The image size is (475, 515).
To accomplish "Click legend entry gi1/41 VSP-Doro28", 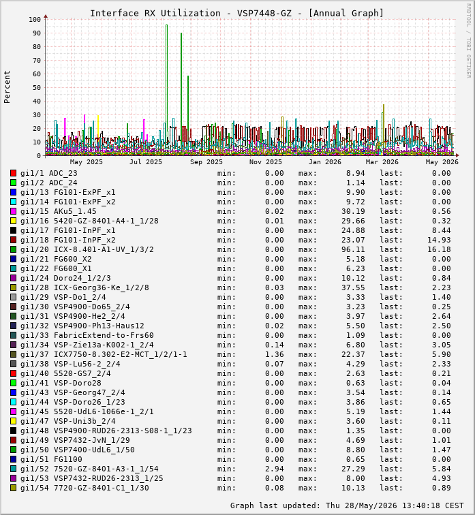I will pyautogui.click(x=61, y=383).
